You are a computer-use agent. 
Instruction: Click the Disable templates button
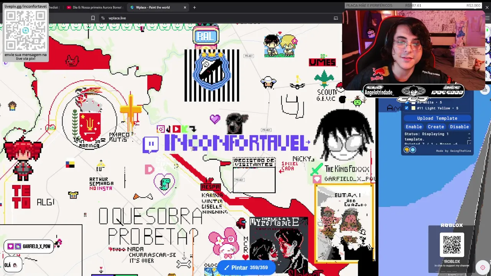tap(459, 127)
